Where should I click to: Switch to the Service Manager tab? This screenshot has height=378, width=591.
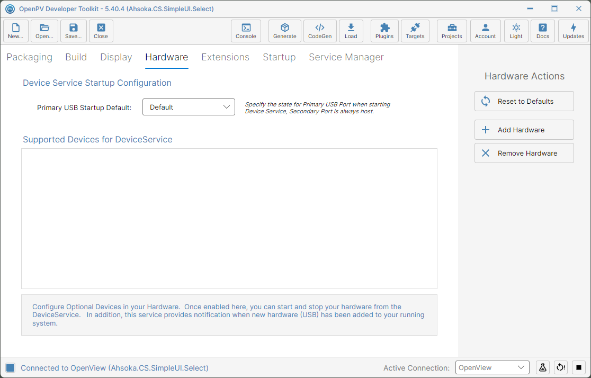pos(346,57)
